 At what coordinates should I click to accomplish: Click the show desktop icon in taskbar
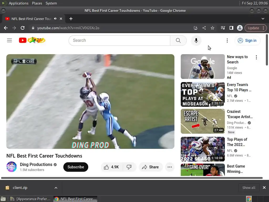pyautogui.click(x=3, y=199)
